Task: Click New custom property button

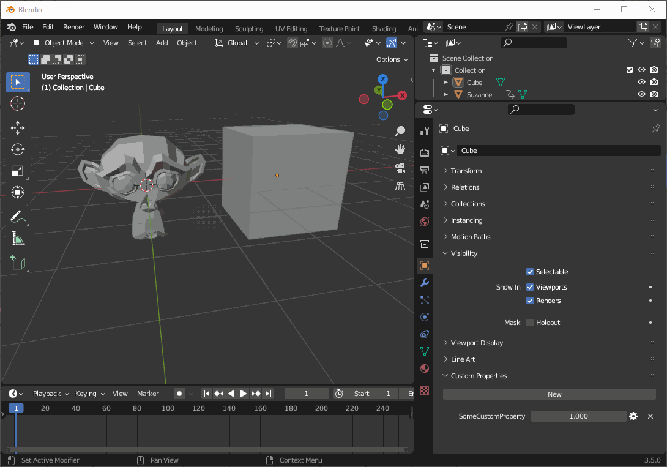Action: (x=549, y=394)
